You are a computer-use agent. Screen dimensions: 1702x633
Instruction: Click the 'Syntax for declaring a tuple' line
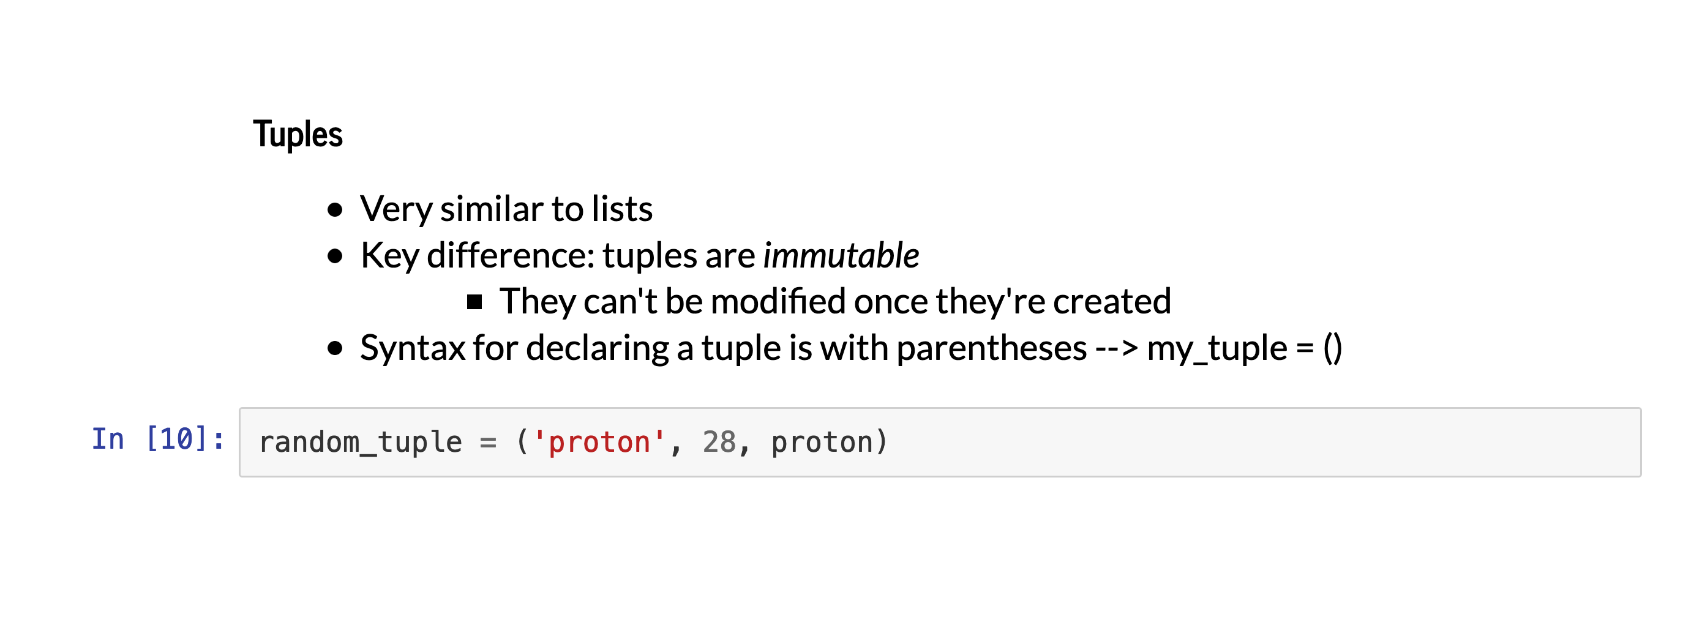tap(723, 348)
